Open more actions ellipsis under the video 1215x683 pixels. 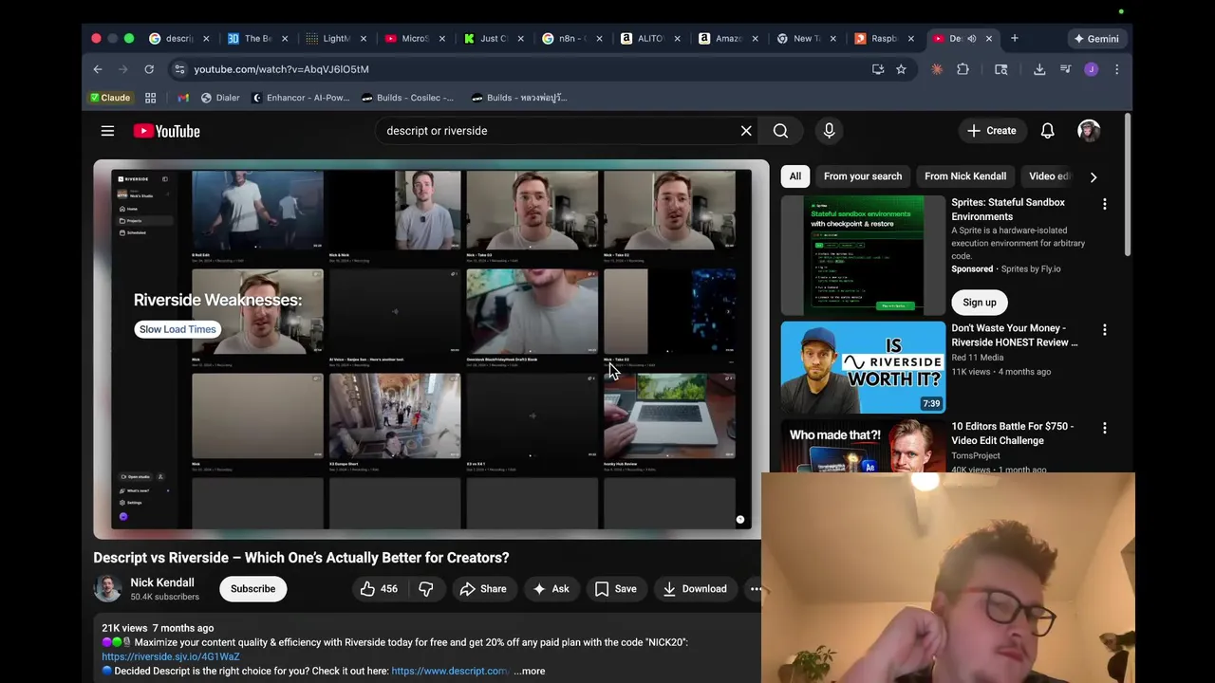(x=756, y=589)
